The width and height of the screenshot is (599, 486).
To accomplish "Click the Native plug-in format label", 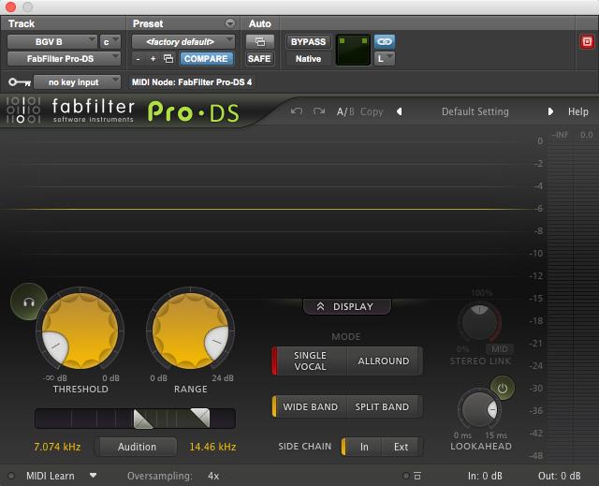I will coord(308,58).
